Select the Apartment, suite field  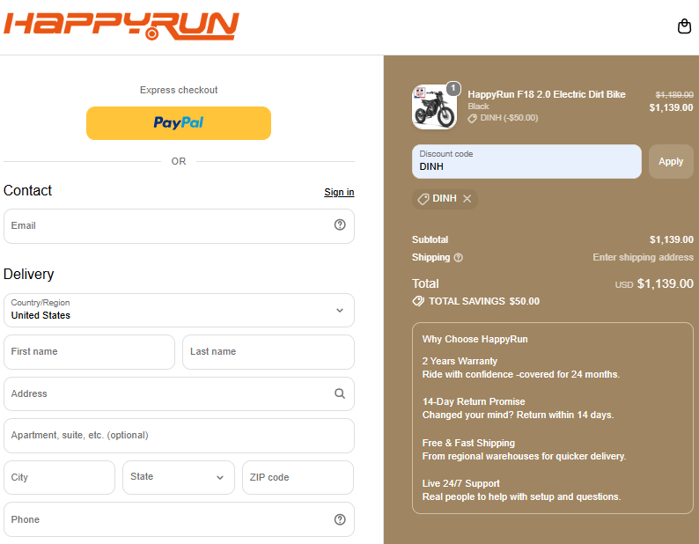click(x=179, y=435)
